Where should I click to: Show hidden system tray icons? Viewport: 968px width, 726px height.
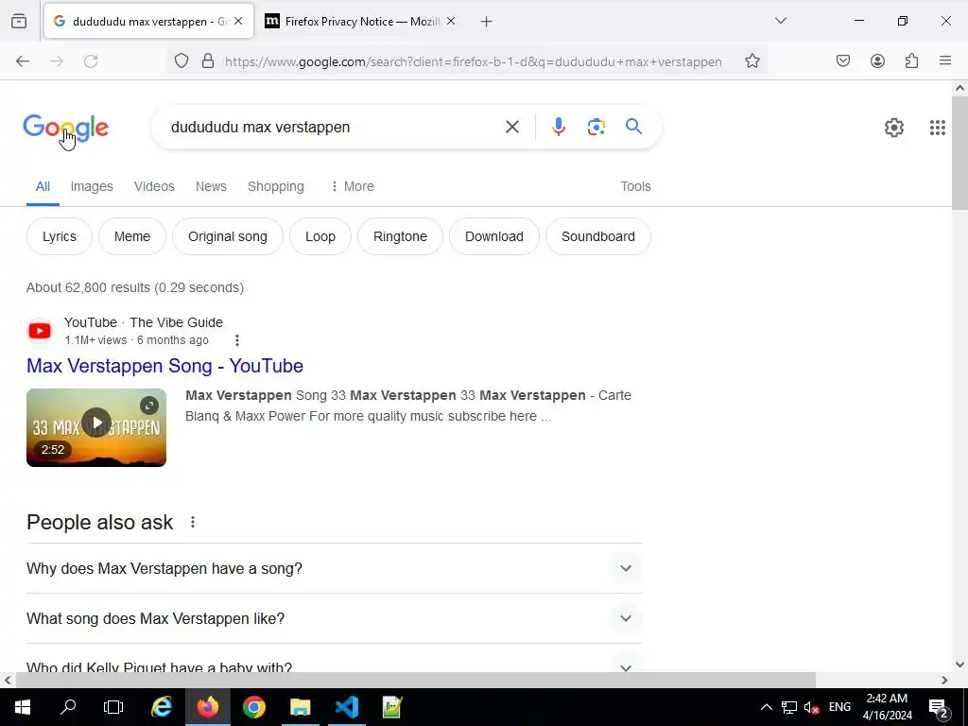pyautogui.click(x=766, y=707)
